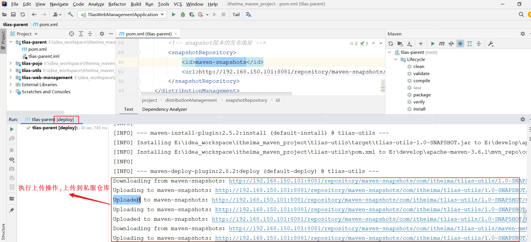Open the Refactor menu
Screen dimensions: 531x242
pyautogui.click(x=117, y=4)
